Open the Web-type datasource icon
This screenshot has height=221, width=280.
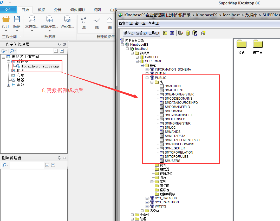(x=67, y=19)
